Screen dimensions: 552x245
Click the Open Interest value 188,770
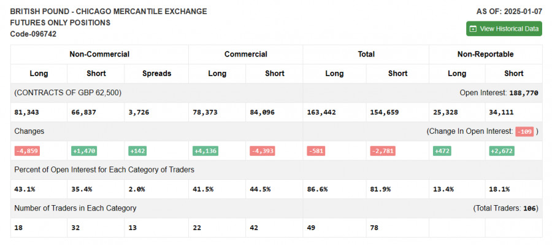[524, 93]
